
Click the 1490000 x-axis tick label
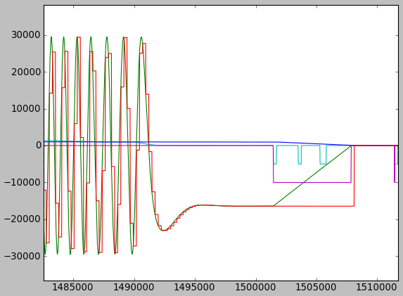tap(134, 287)
